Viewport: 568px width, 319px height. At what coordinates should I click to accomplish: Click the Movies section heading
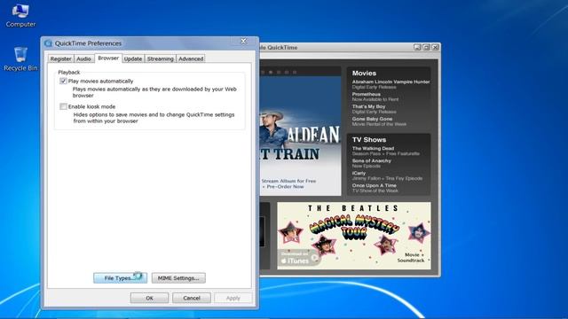(364, 73)
